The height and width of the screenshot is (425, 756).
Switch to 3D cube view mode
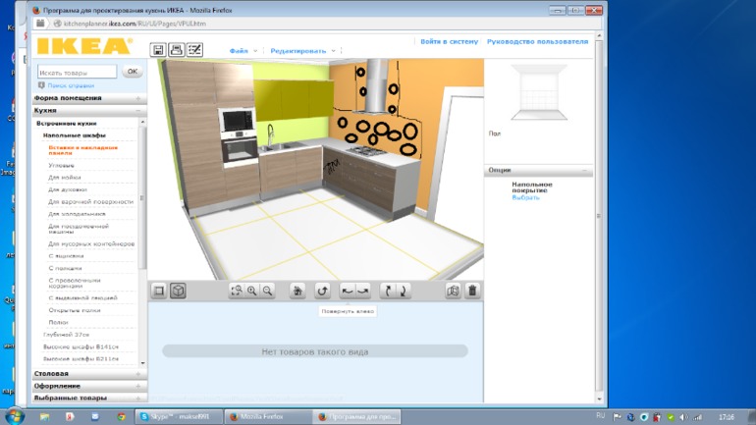(x=178, y=291)
